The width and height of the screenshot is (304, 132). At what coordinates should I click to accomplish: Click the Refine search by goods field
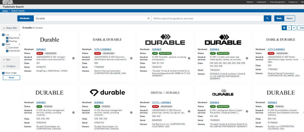tap(207, 18)
